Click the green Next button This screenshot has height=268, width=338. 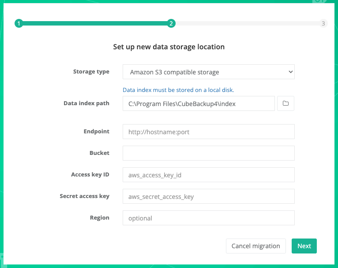point(304,246)
